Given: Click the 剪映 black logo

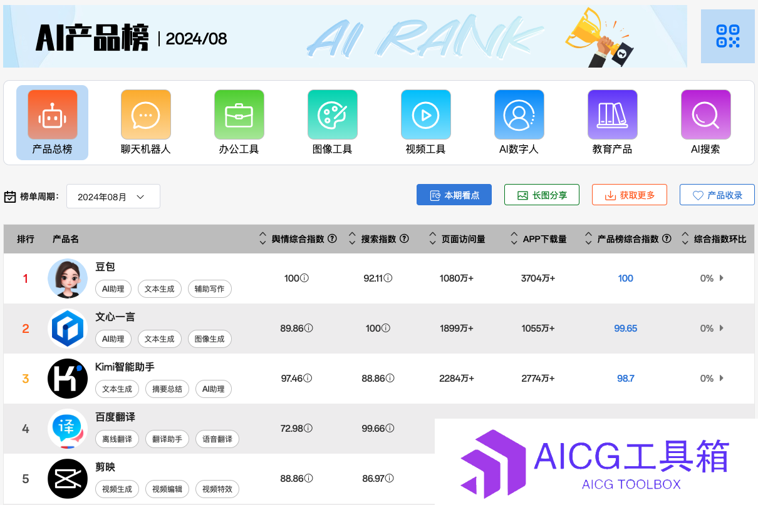Looking at the screenshot, I should point(68,479).
